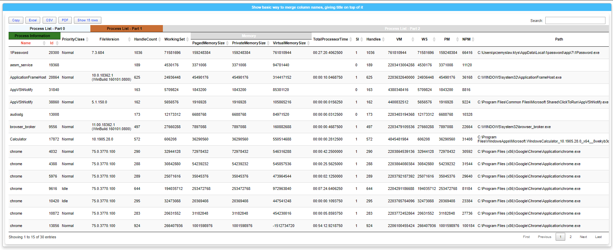Viewport: 613px width, 250px height.
Task: Sort by PriorityClass using its sort arrows
Action: click(87, 39)
